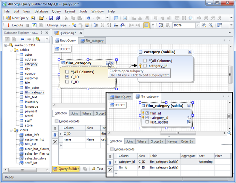Viewport: 236px width, 183px height.
Task: Uncheck the C_ID column checkbox
Action: coord(67,77)
